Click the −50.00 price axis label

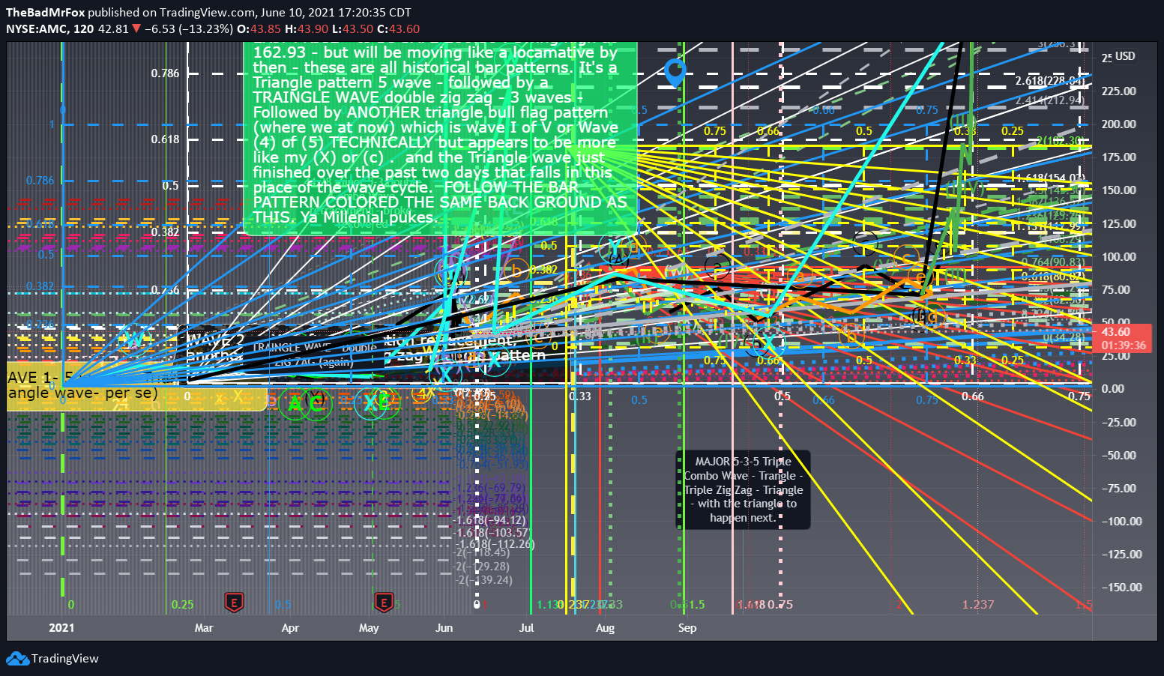point(1118,456)
